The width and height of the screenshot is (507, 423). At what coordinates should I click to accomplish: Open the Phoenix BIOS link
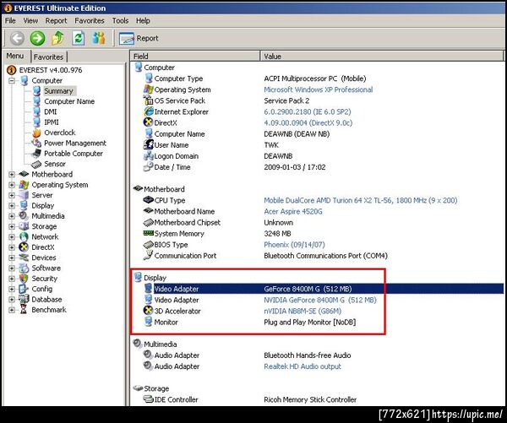[294, 245]
